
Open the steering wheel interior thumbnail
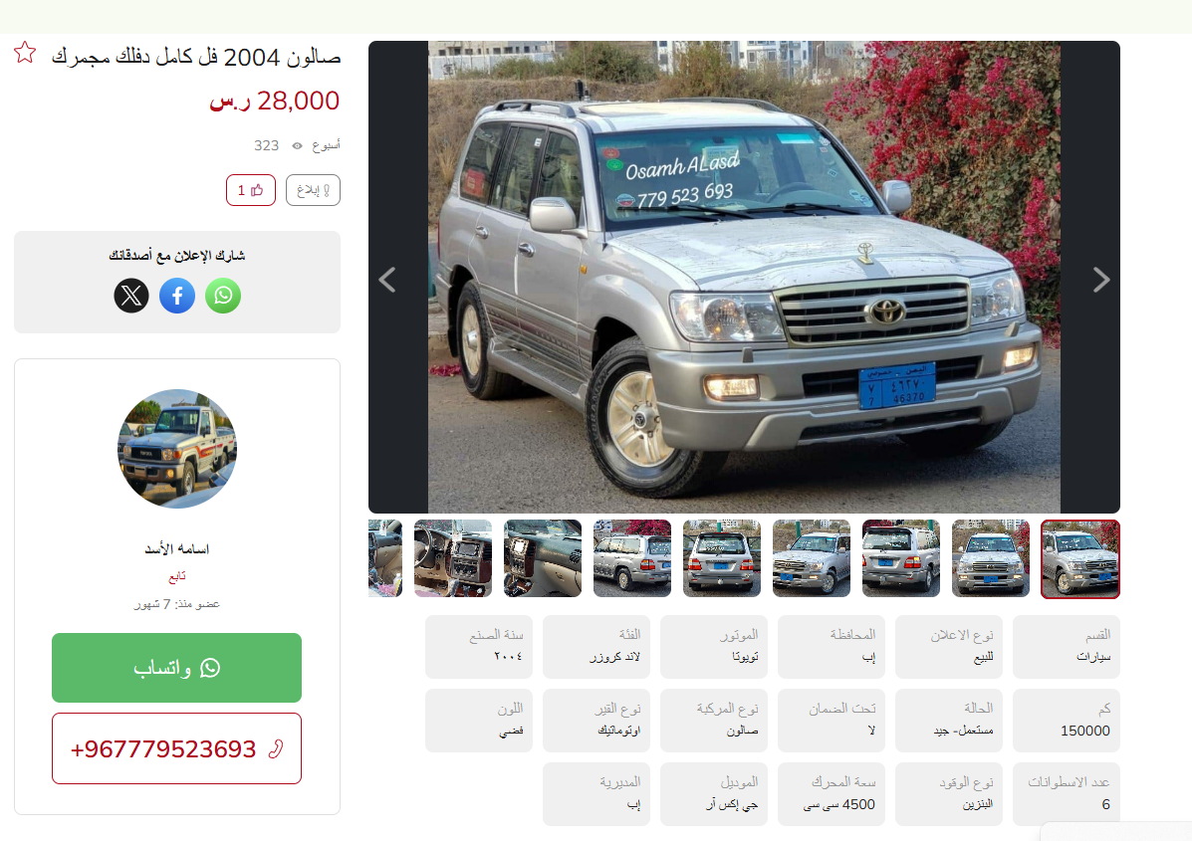(x=453, y=558)
